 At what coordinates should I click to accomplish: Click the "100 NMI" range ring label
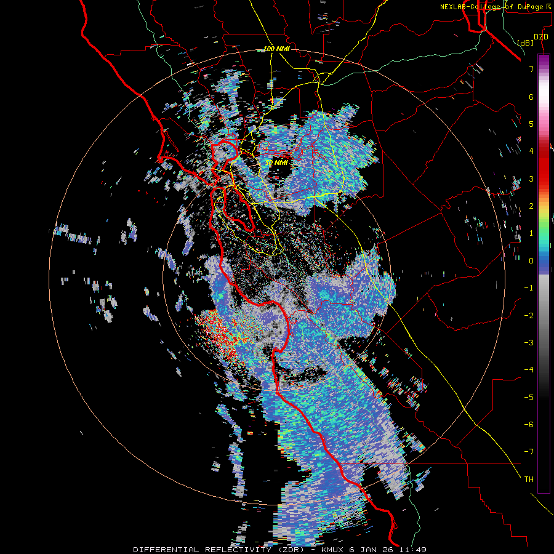click(x=276, y=49)
